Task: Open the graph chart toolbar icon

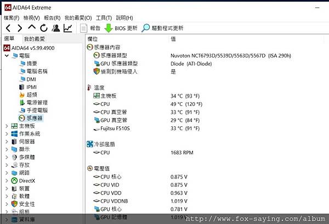Action: [x=68, y=28]
